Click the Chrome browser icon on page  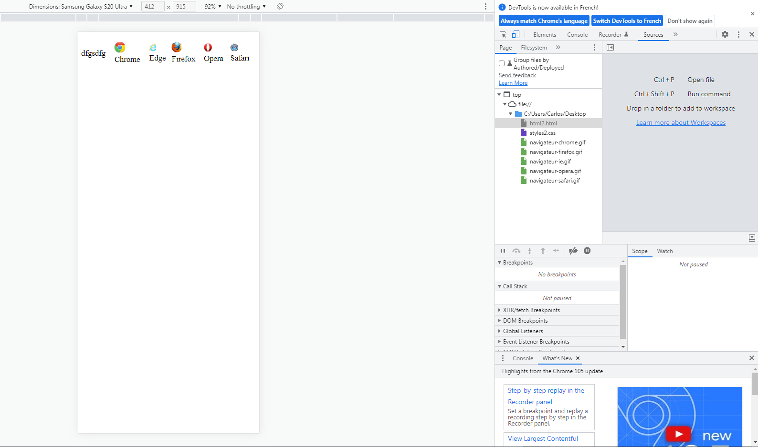click(120, 47)
